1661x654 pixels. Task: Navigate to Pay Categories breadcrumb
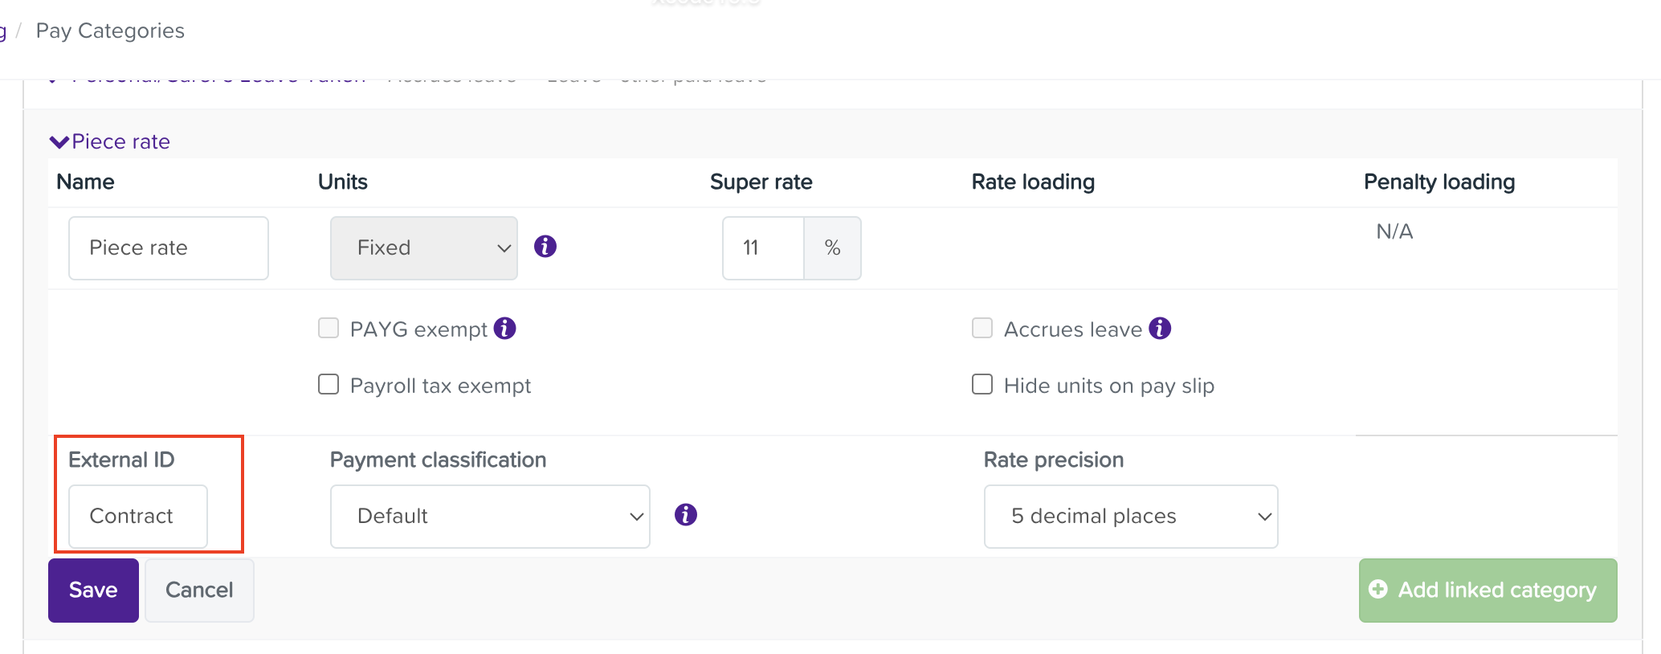coord(109,31)
